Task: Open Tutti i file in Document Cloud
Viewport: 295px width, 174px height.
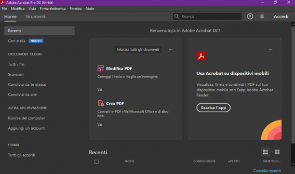Action: 16,64
